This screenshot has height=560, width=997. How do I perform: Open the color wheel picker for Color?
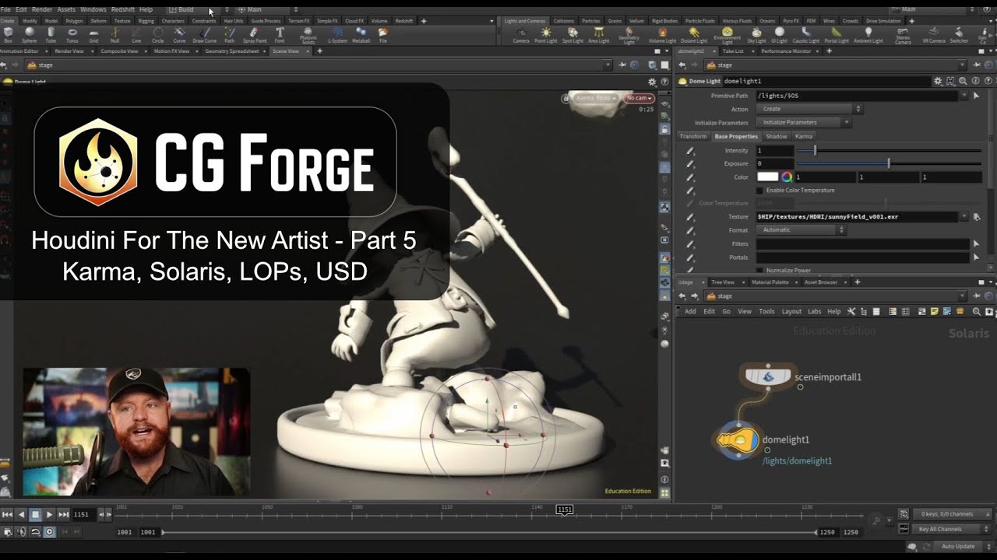pyautogui.click(x=787, y=177)
